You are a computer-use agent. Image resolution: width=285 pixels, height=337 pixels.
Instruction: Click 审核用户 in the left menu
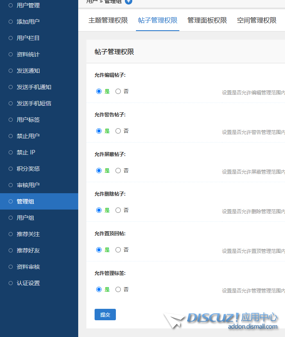tap(28, 185)
